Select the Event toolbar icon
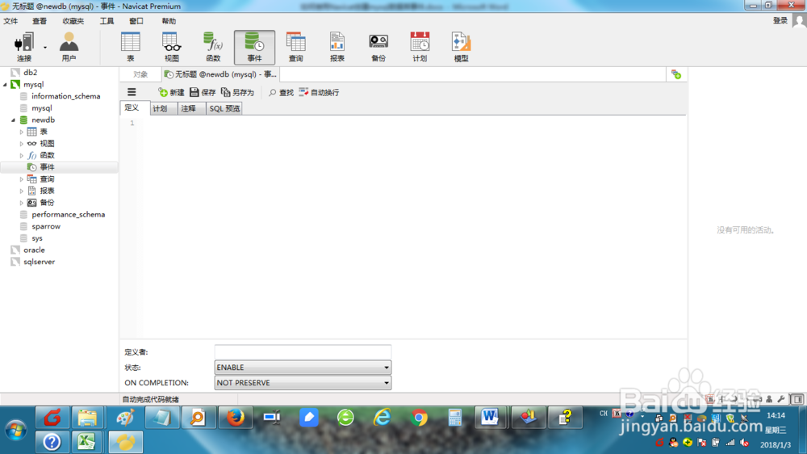 point(254,47)
